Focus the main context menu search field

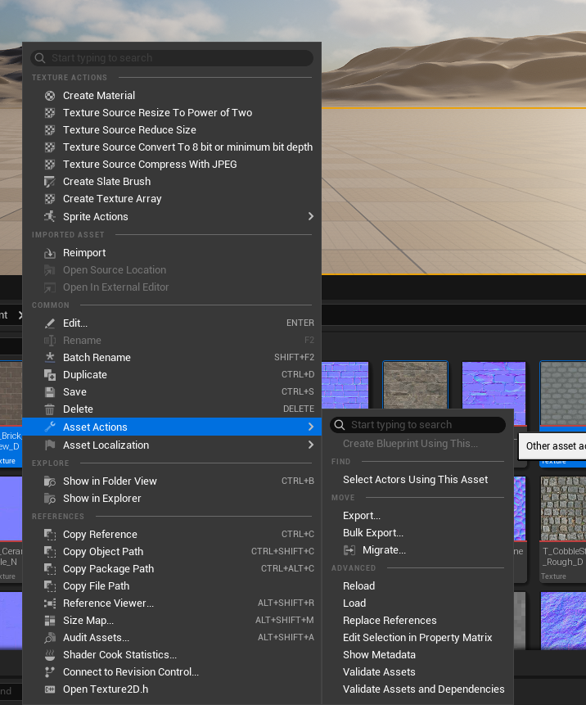click(172, 58)
